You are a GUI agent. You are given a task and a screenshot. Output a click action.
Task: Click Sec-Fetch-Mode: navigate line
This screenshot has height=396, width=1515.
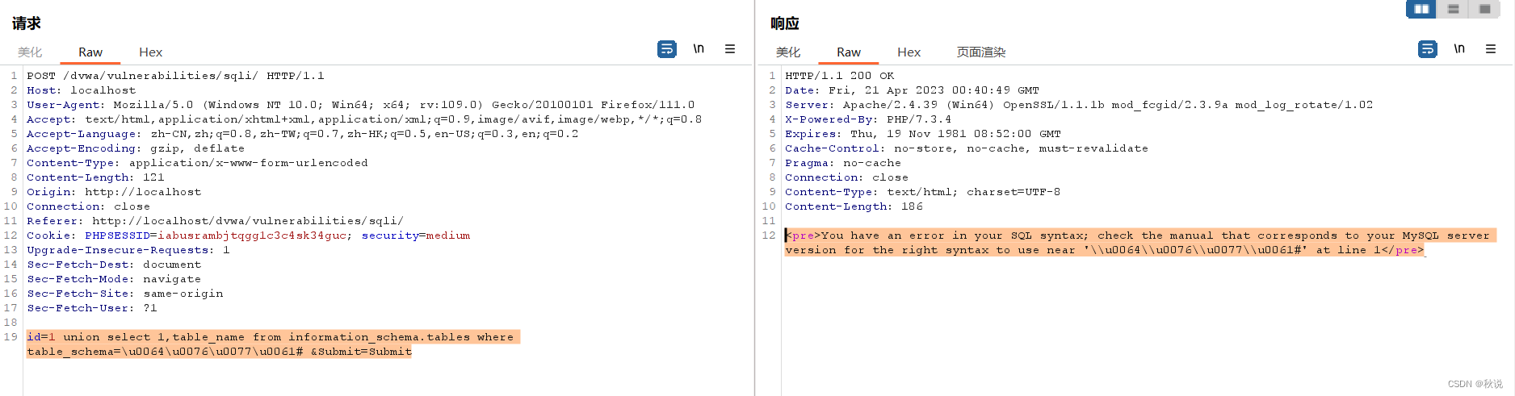point(114,279)
